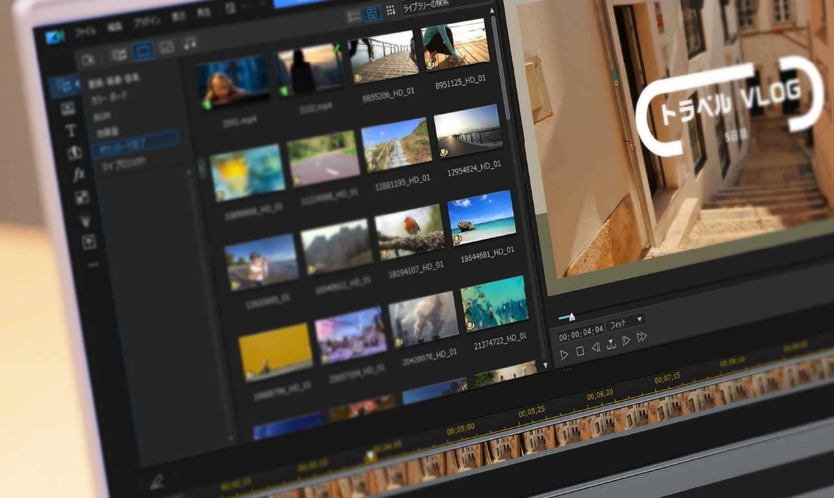The width and height of the screenshot is (834, 498).
Task: Open the ファイル menu
Action: point(85,32)
